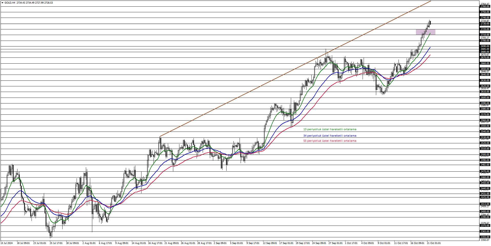
Task: Click the 2365.00 price level label
Action: click(485, 231)
